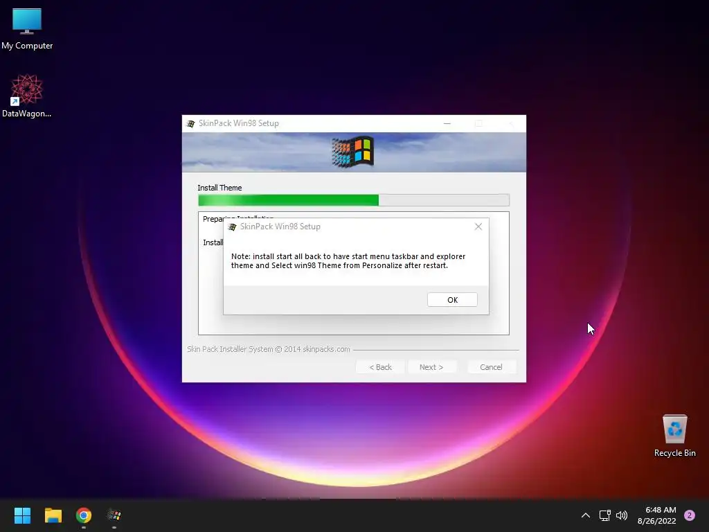This screenshot has width=709, height=532.
Task: Click the main setup window title icon
Action: [x=191, y=123]
